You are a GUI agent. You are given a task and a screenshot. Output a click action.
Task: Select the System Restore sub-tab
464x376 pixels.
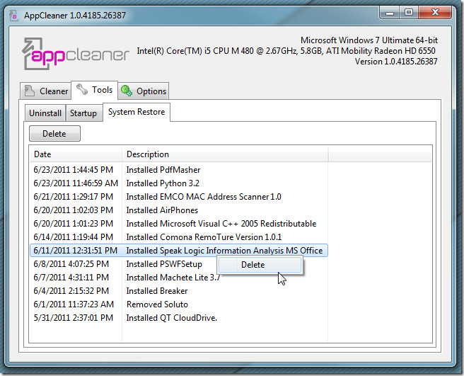[x=137, y=112]
